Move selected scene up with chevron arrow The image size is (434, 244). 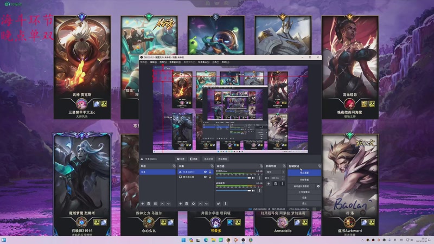[x=162, y=203]
